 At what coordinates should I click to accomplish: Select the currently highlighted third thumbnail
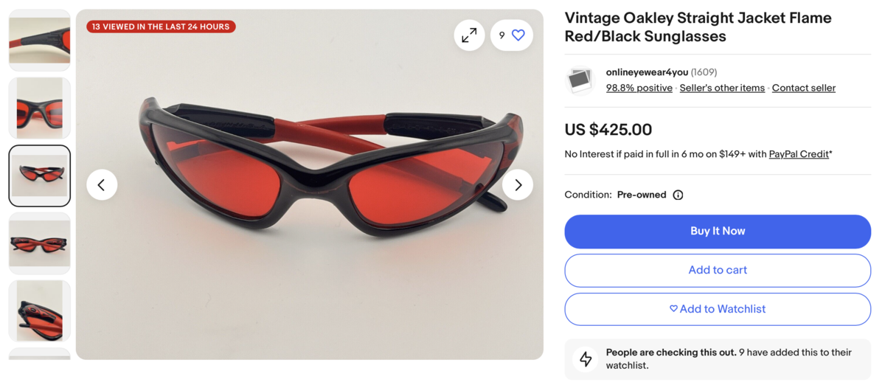pos(40,176)
